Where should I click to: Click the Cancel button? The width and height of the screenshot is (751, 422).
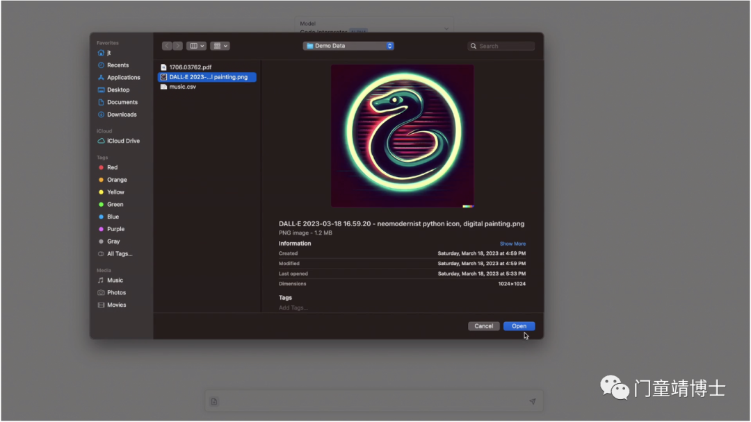[x=484, y=326]
